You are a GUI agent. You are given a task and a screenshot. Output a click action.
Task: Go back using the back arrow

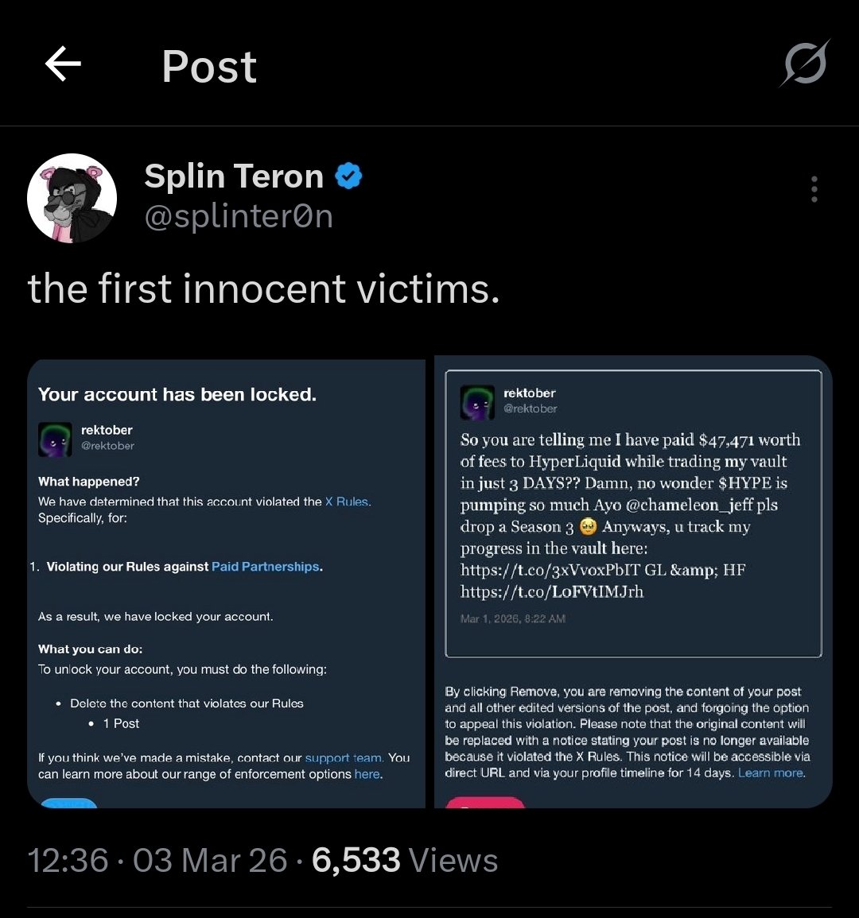63,64
